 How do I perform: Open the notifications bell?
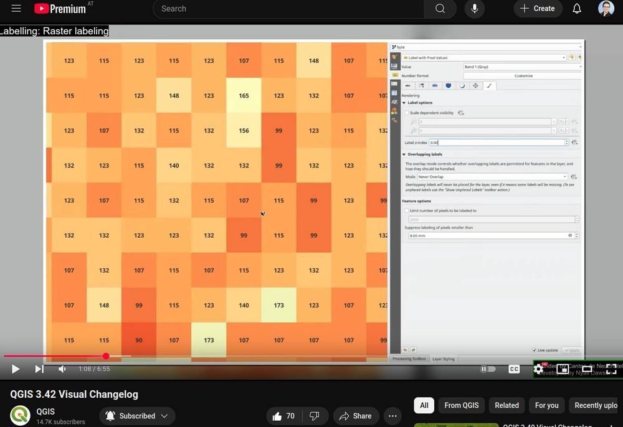pyautogui.click(x=576, y=8)
